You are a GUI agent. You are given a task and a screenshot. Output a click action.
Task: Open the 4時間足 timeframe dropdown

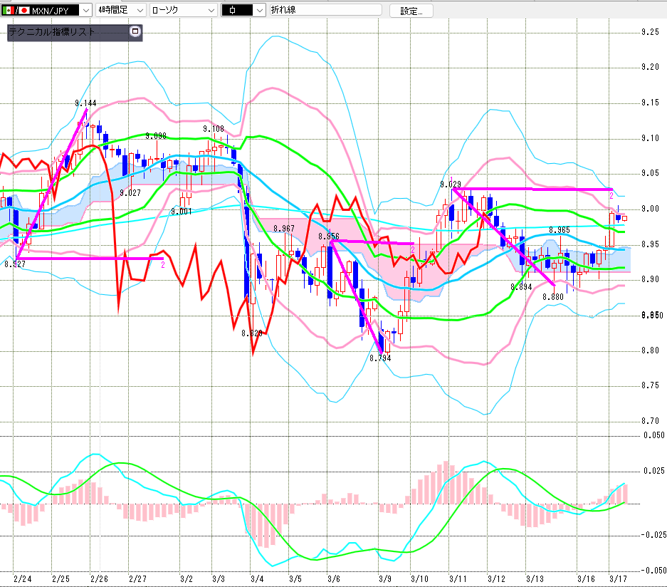click(139, 10)
